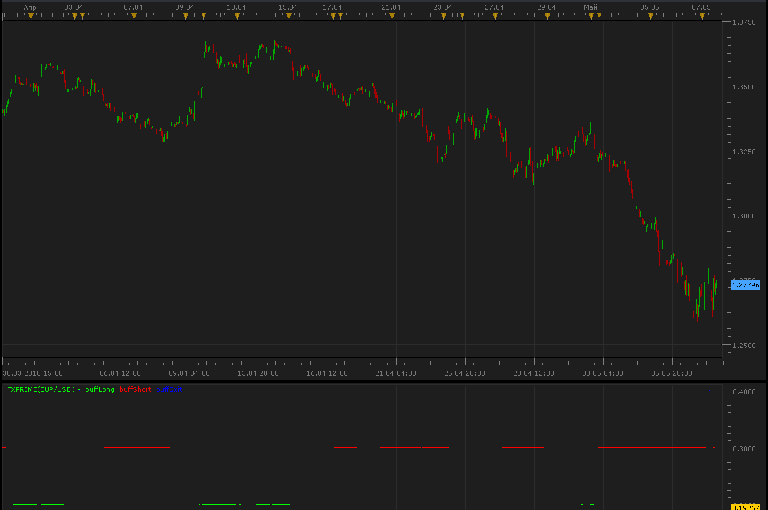
Task: Click the gold marker under 07.04
Action: pyautogui.click(x=134, y=16)
